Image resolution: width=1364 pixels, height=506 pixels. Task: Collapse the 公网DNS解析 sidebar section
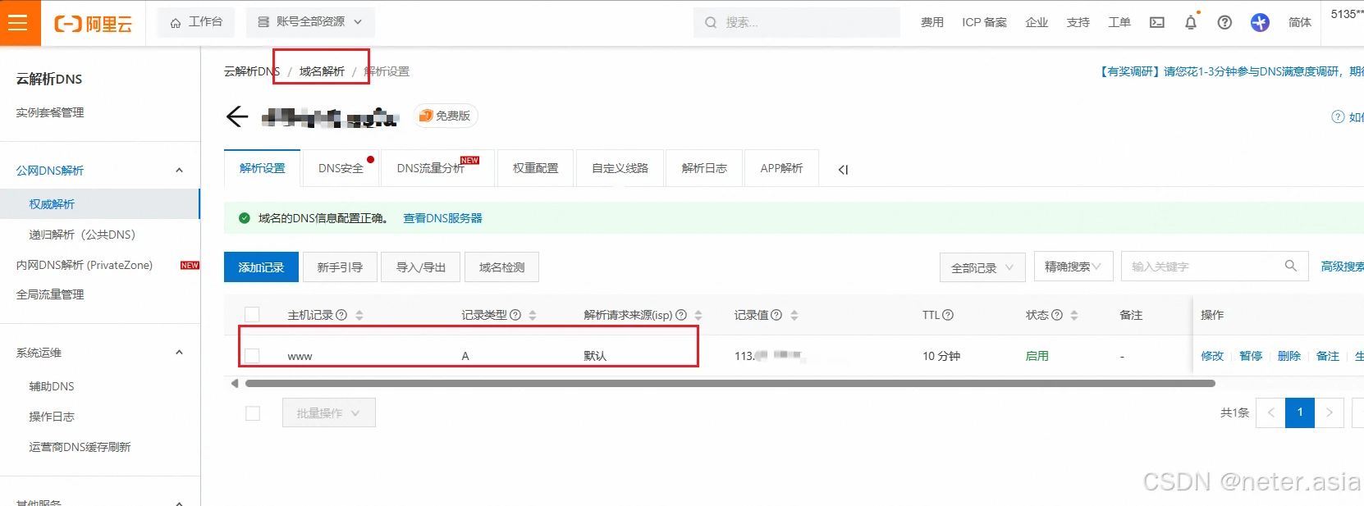pyautogui.click(x=179, y=171)
